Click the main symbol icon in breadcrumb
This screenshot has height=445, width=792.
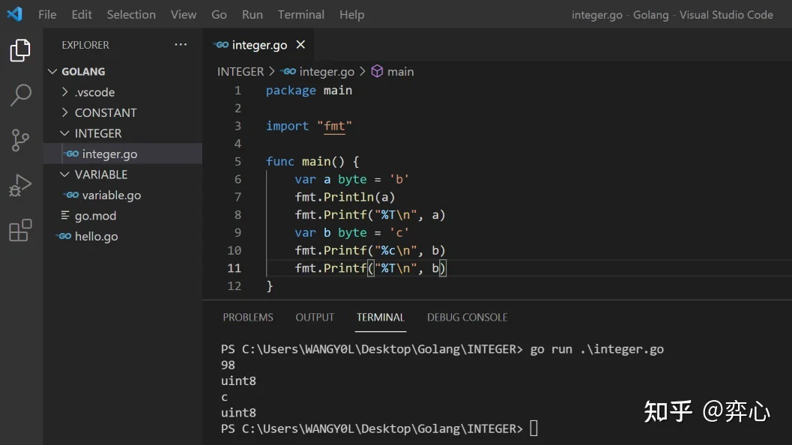(377, 71)
